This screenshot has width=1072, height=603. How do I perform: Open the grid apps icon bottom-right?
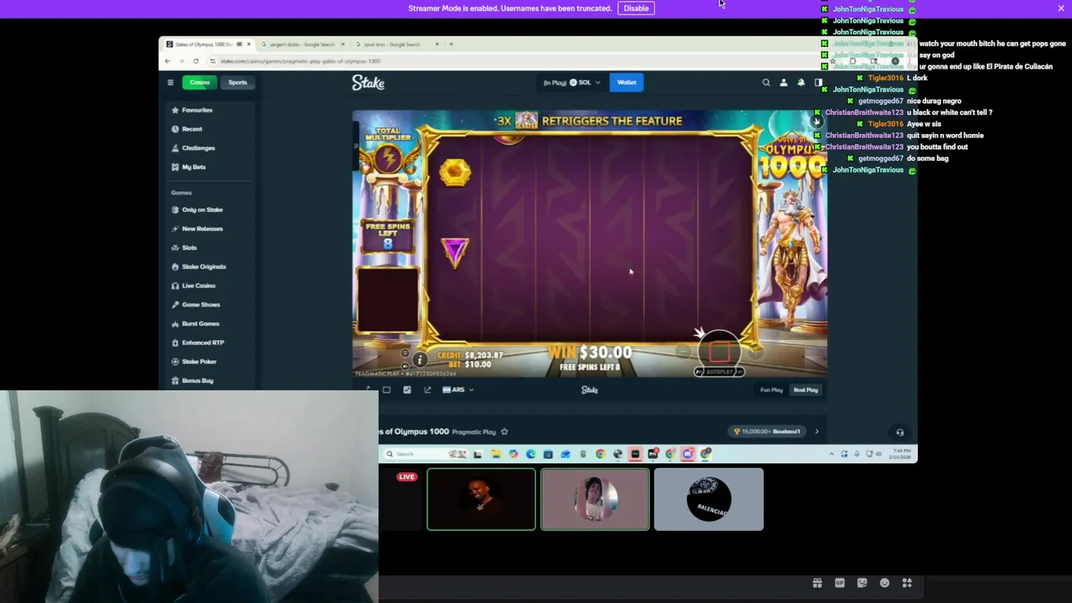(x=907, y=583)
